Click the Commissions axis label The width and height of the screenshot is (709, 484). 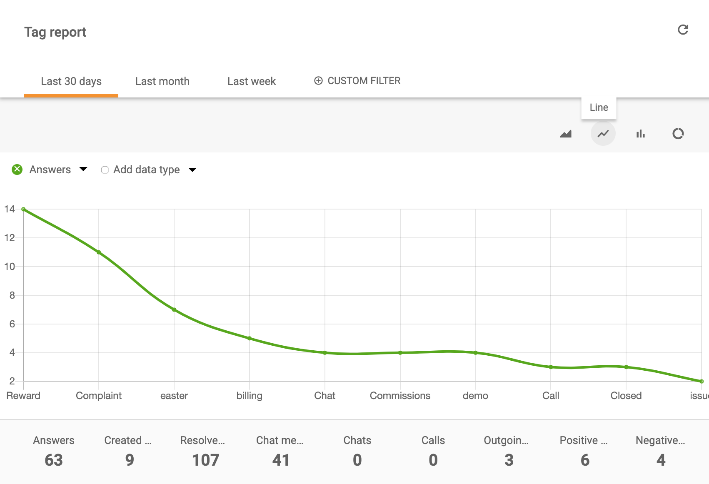pos(400,396)
